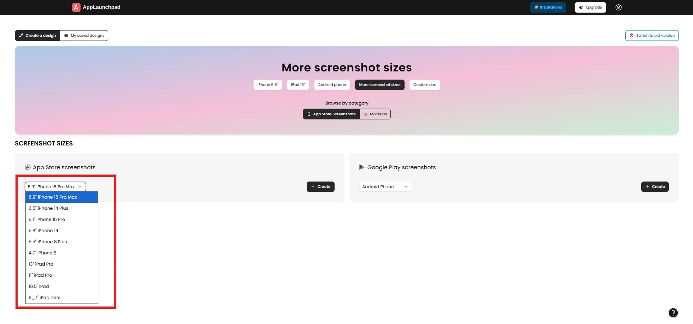Click the SCREENSHOT SIZES heading
Viewport: 693px width, 324px height.
44,144
